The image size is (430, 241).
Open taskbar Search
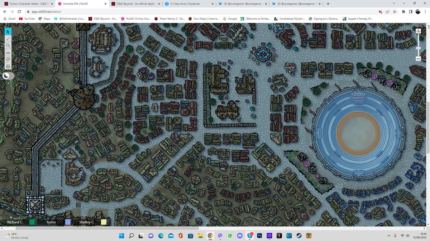pyautogui.click(x=131, y=236)
